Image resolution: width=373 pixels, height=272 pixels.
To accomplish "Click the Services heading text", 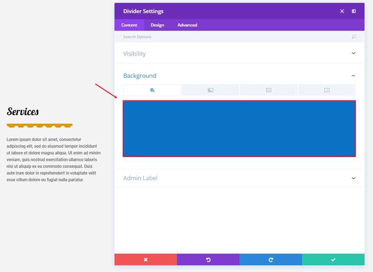I will tap(23, 112).
